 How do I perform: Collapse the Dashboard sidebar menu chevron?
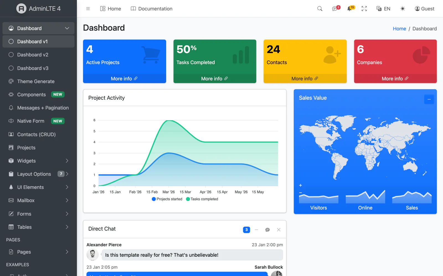pos(67,28)
